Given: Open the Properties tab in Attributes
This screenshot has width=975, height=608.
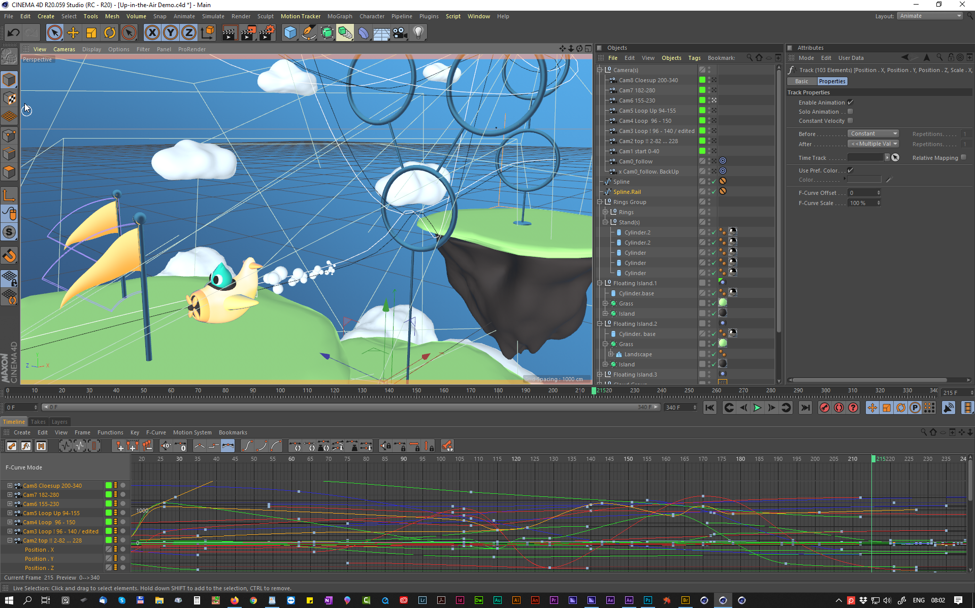Looking at the screenshot, I should point(832,81).
